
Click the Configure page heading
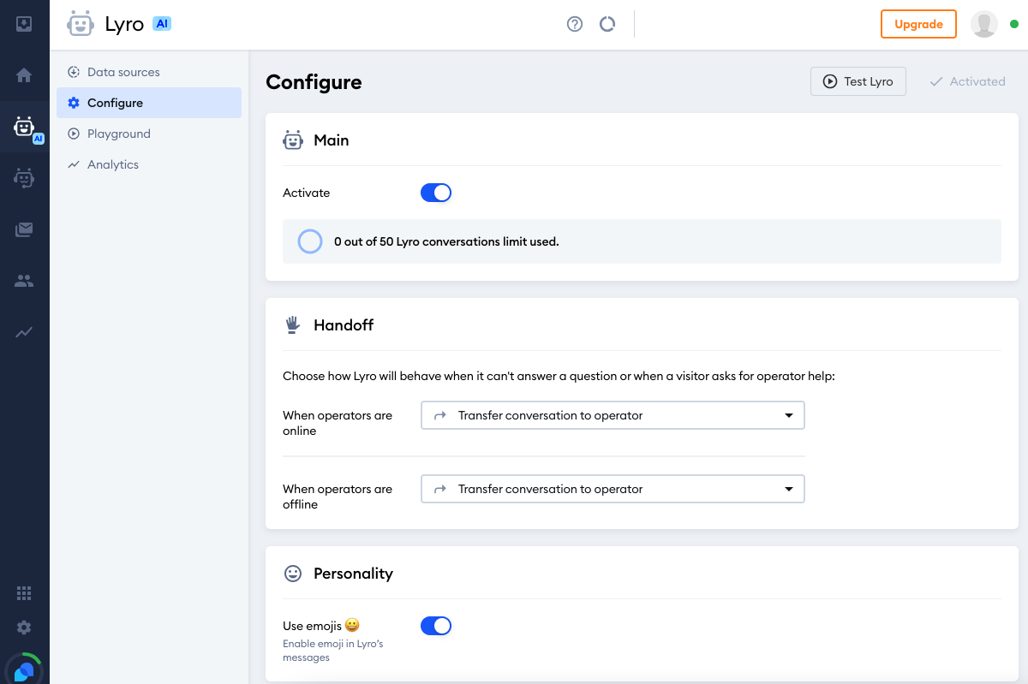[314, 82]
